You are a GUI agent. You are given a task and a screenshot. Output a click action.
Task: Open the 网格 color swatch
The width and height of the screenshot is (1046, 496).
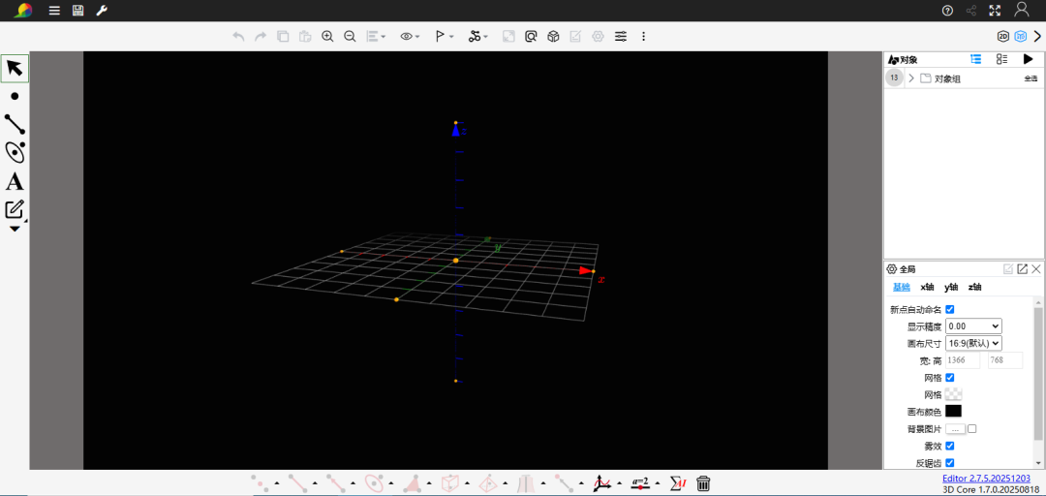[x=953, y=394]
